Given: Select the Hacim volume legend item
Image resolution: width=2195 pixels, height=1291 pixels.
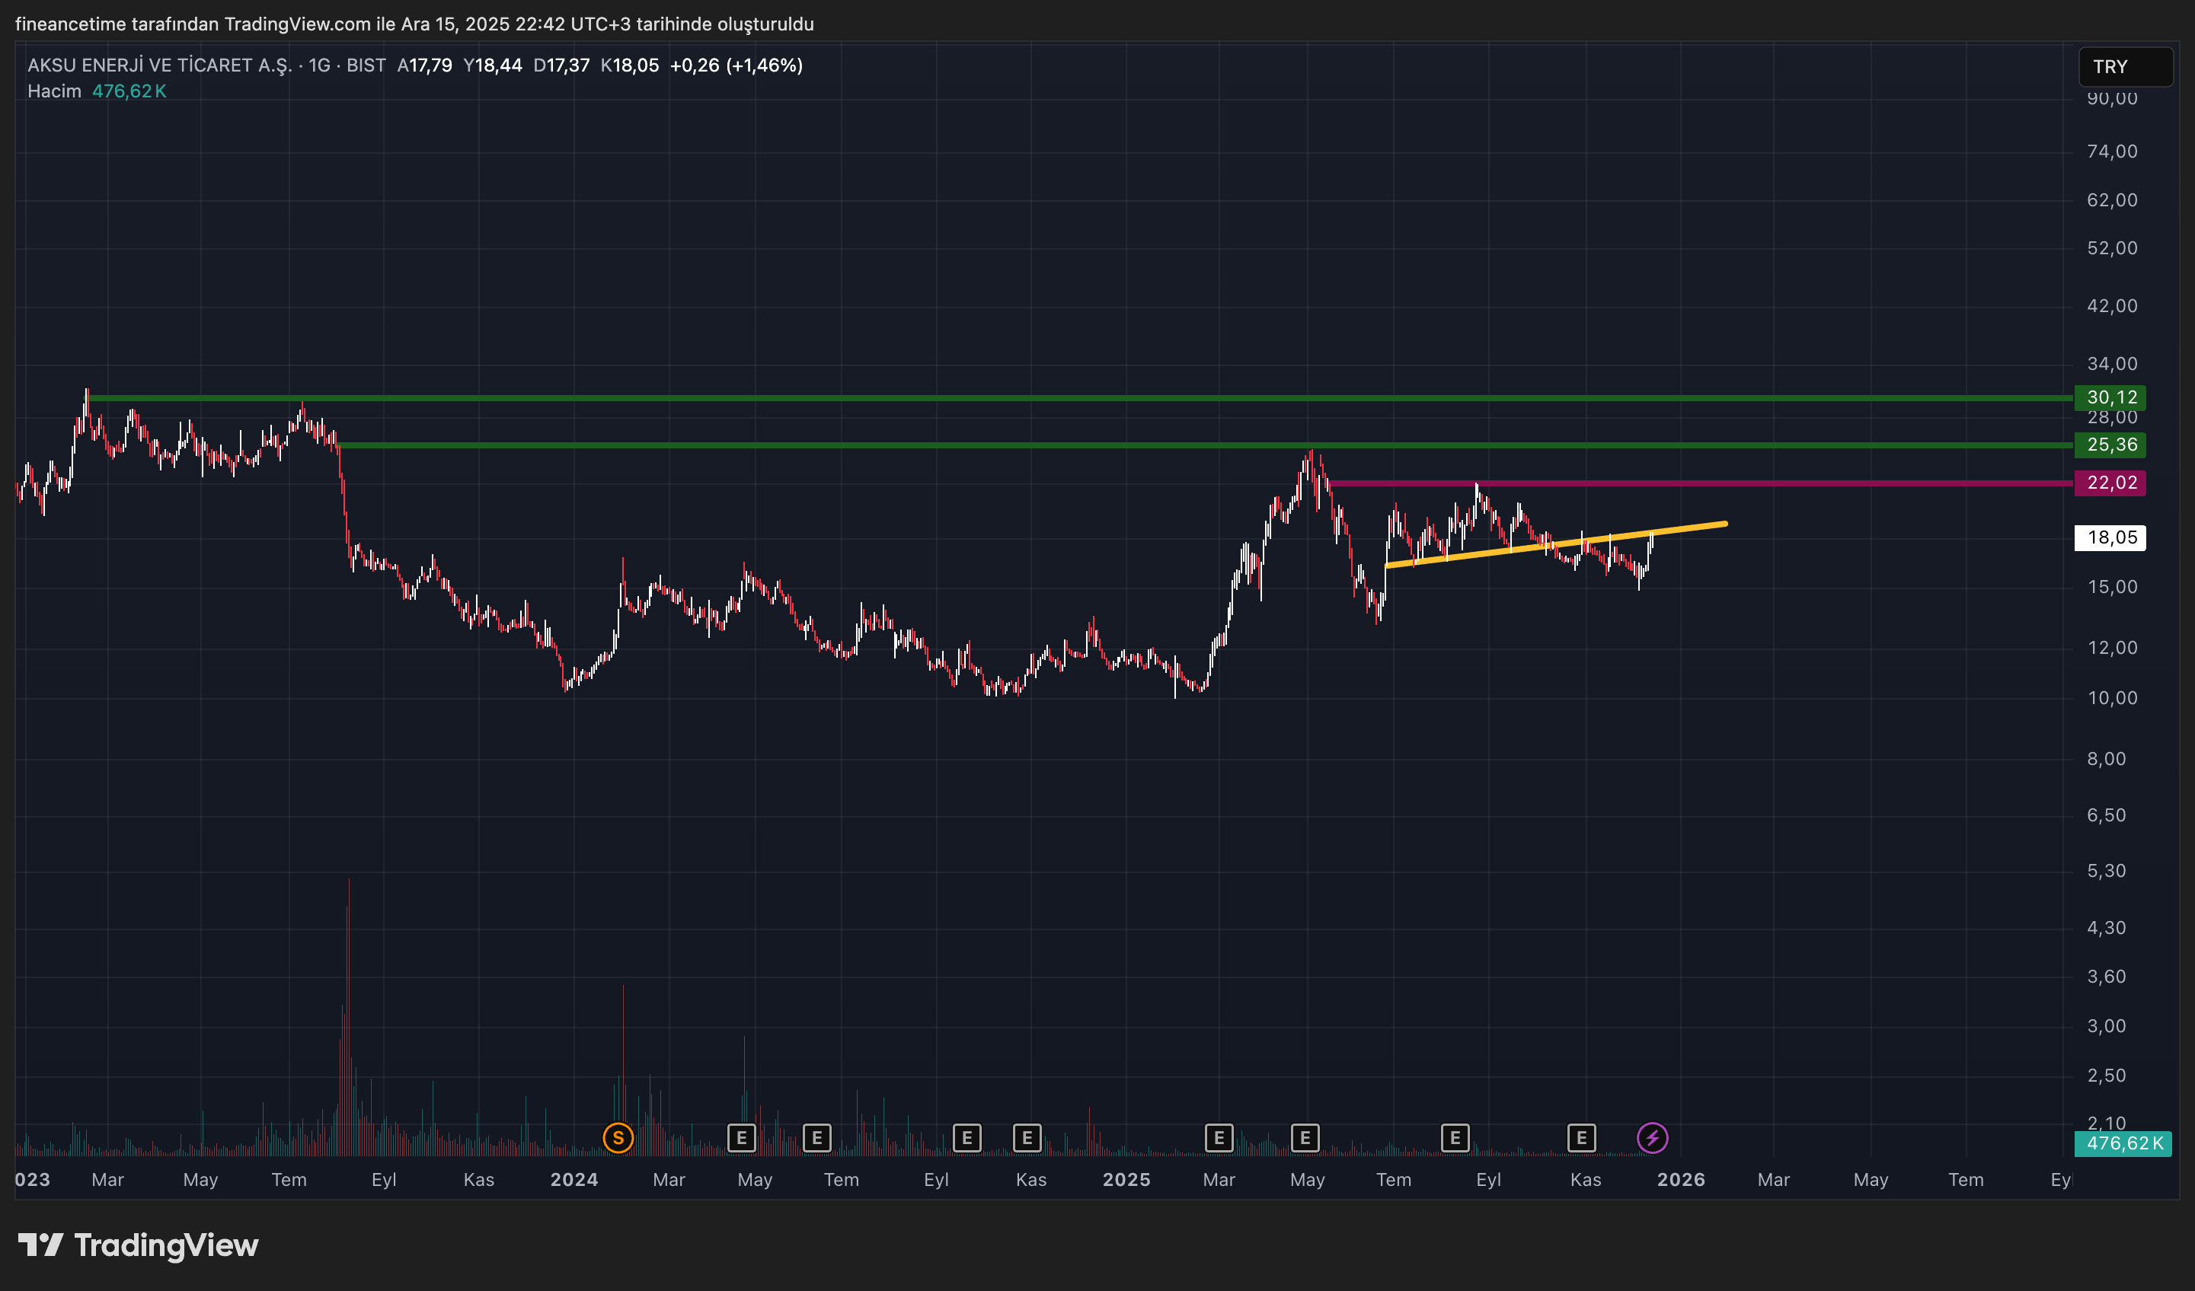Looking at the screenshot, I should pos(54,90).
